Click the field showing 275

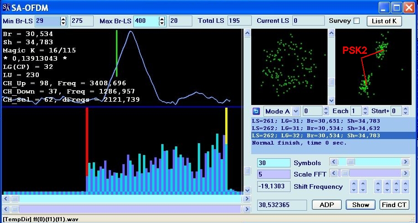(82, 21)
